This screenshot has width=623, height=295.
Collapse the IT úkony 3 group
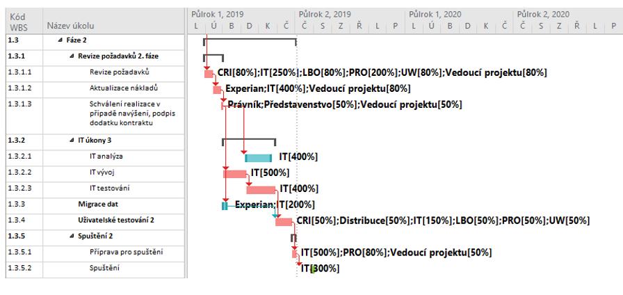click(72, 141)
